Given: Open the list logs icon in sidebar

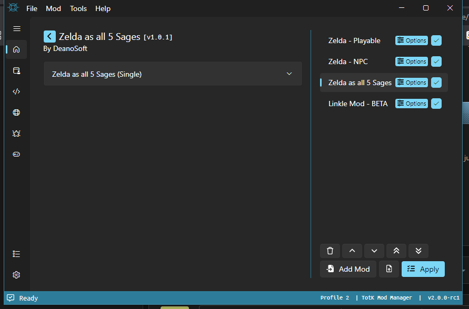Looking at the screenshot, I should [x=16, y=254].
